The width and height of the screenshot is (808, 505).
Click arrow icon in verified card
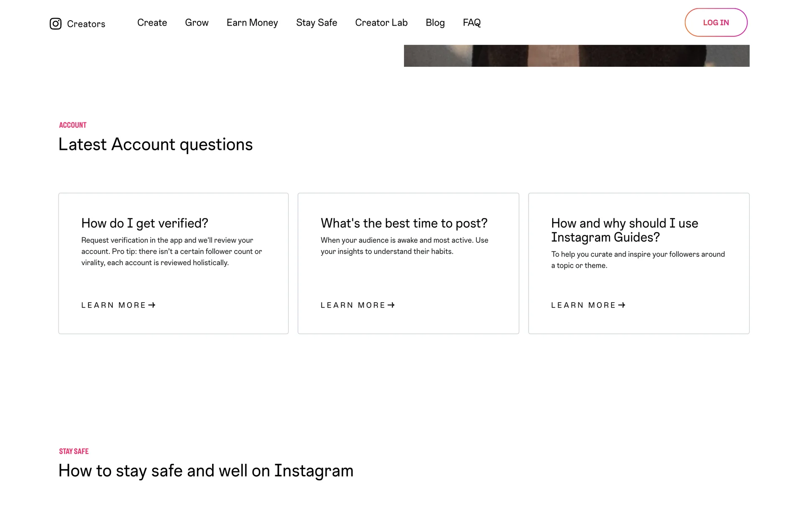coord(152,305)
